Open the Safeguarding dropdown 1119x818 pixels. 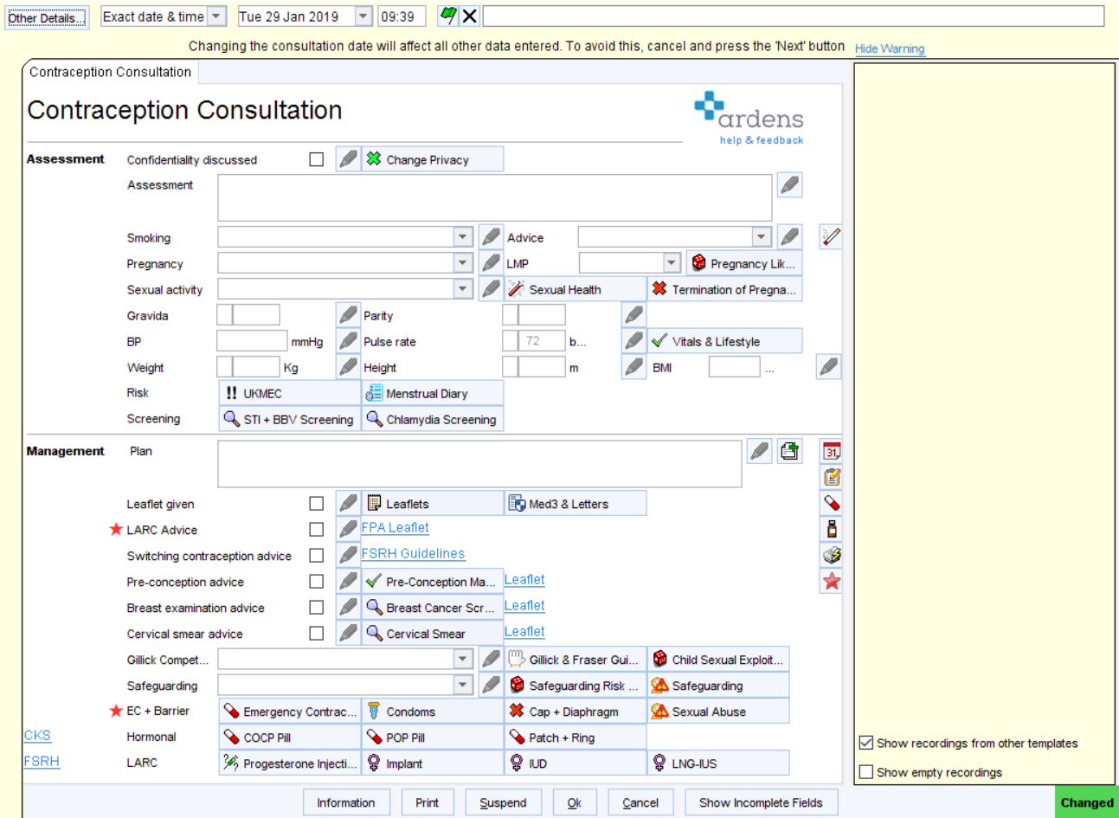pyautogui.click(x=462, y=685)
